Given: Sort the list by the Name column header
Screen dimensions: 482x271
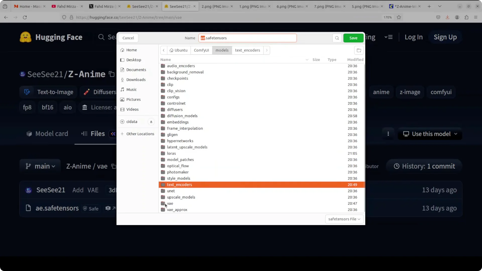Looking at the screenshot, I should (166, 60).
